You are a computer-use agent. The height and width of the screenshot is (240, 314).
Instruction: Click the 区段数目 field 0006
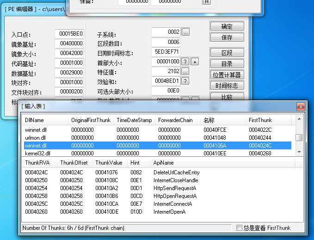tap(166, 42)
